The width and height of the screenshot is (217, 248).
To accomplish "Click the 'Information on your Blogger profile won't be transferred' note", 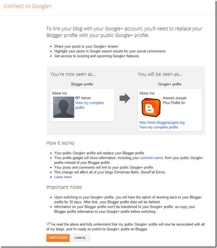I will (x=125, y=209).
